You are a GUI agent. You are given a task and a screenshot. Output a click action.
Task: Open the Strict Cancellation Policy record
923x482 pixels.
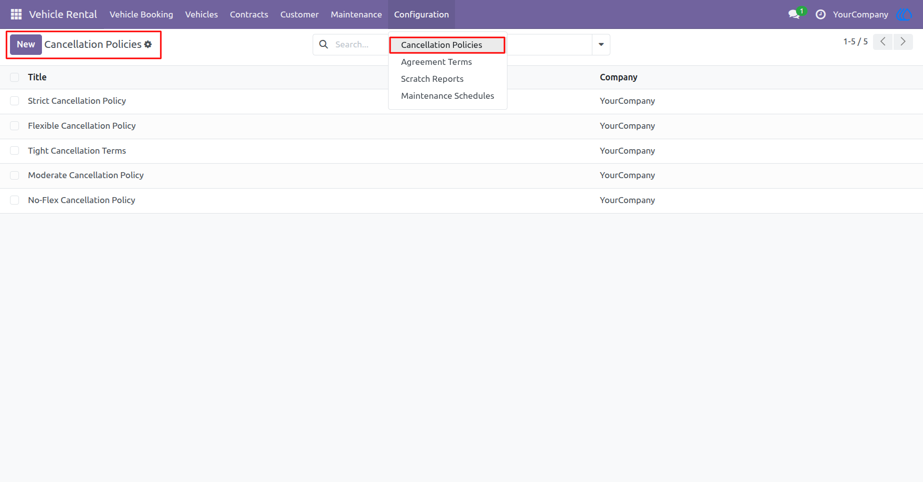coord(77,101)
